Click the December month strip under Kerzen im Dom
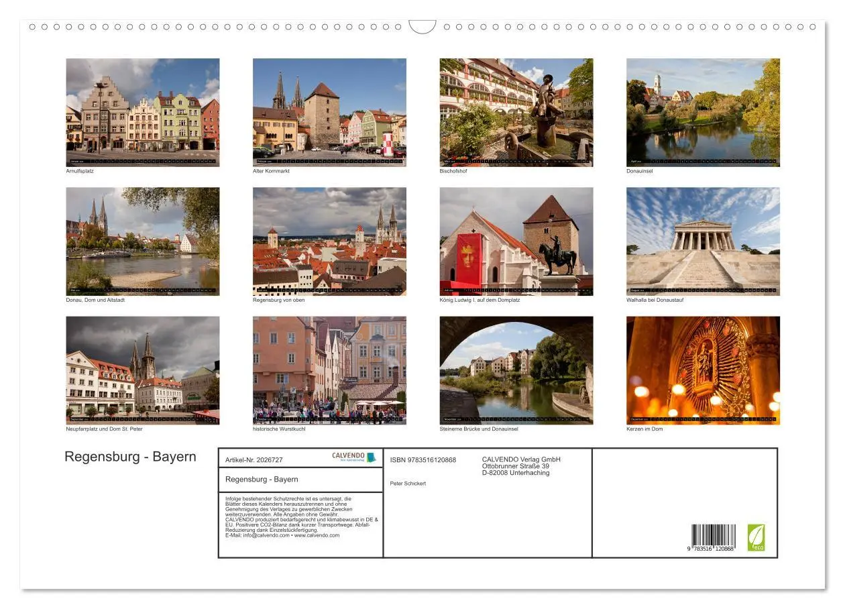 [703, 419]
